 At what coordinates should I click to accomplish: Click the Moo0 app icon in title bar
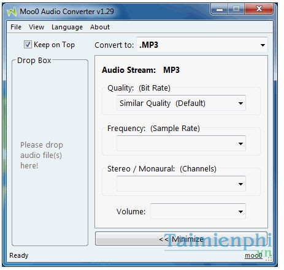tap(12, 12)
